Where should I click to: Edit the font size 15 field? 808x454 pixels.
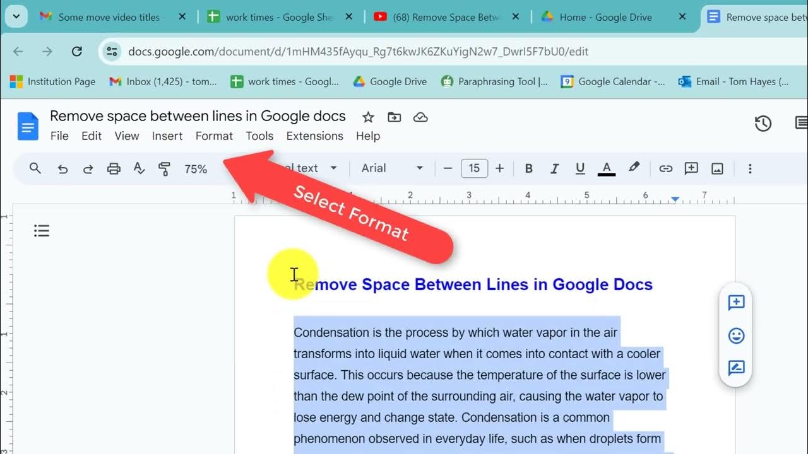point(474,168)
